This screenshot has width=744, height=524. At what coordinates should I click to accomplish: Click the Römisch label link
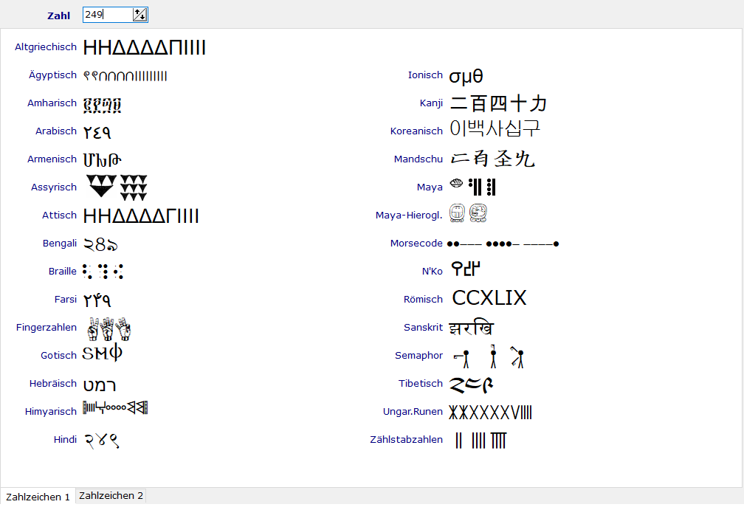point(424,300)
